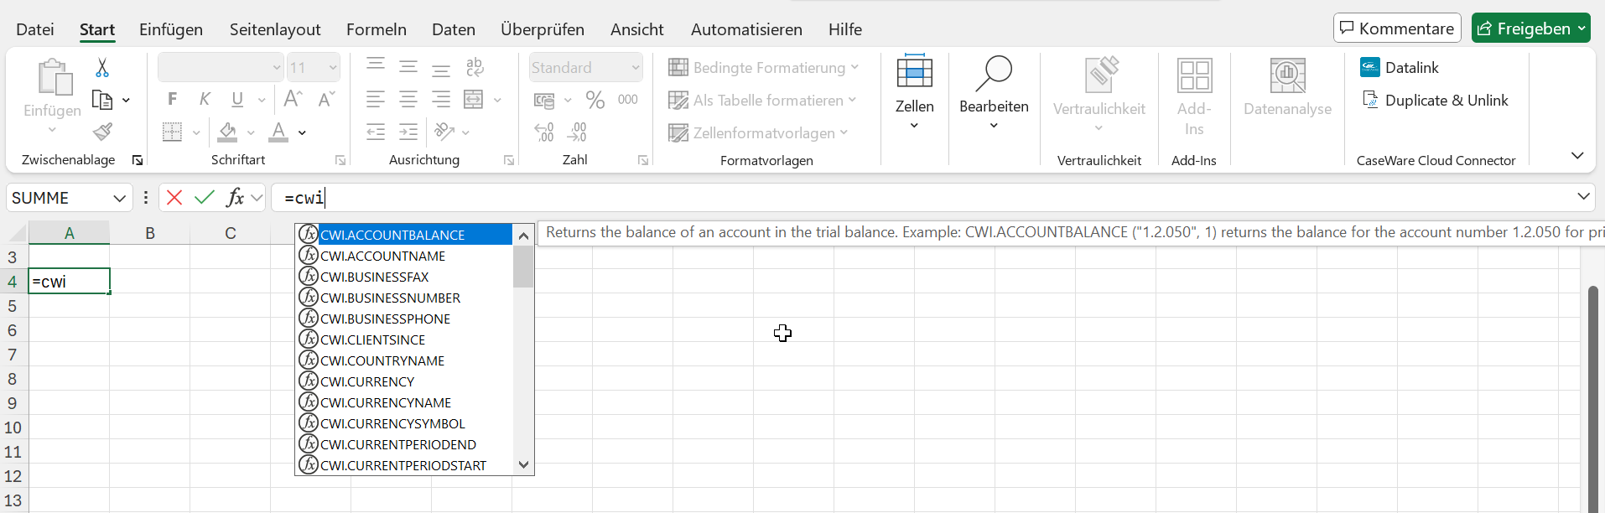
Task: Open Zellenformatvorlagen menu
Action: 758,132
